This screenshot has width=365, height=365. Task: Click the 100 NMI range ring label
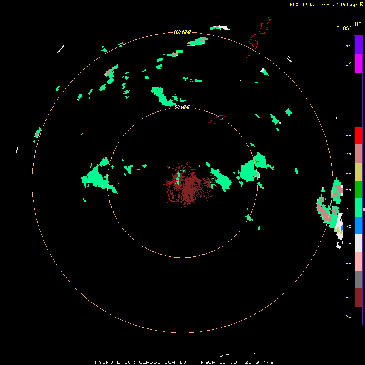point(182,32)
